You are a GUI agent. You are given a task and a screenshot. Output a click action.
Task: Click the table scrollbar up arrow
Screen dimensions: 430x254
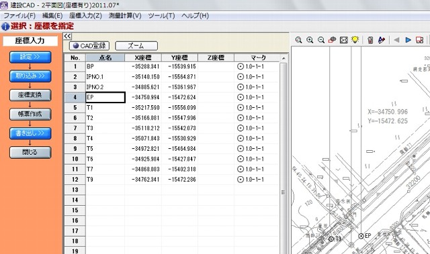coord(284,58)
